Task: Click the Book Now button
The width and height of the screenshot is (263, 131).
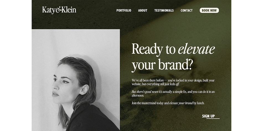Action: click(209, 10)
